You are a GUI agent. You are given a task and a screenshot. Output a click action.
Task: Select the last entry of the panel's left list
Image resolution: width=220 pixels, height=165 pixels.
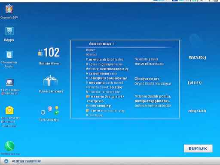pyautogui.click(x=94, y=115)
